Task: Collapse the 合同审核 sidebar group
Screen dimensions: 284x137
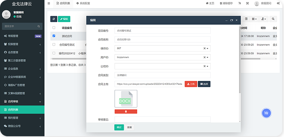Action: [x=22, y=101]
